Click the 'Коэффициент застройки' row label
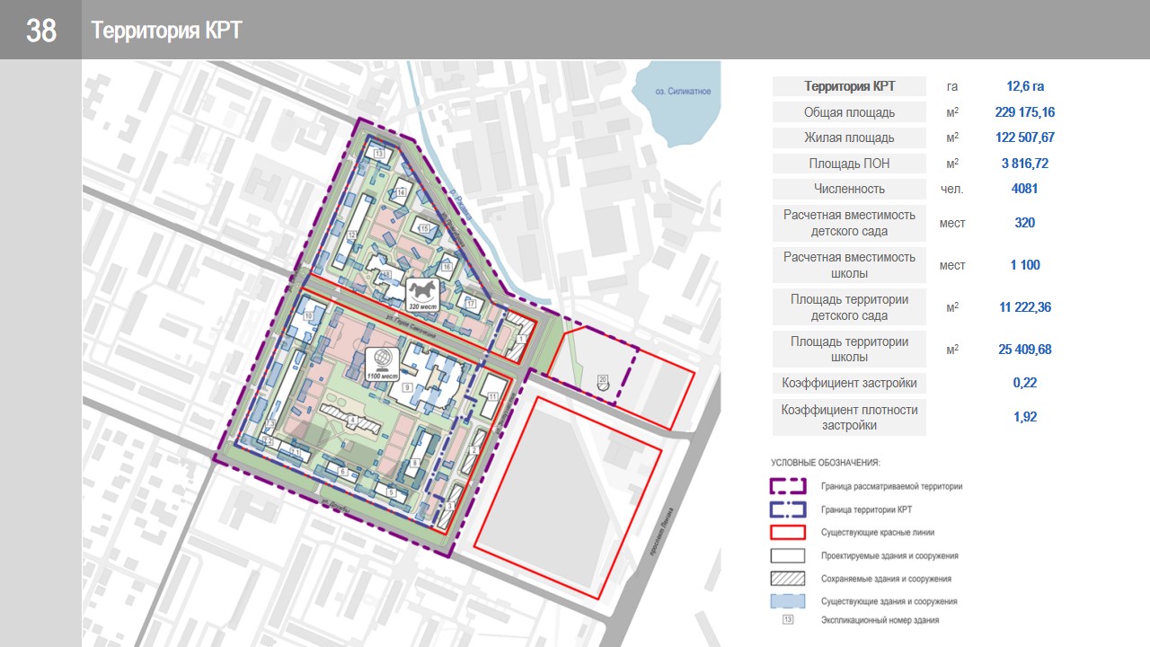Screen dimensions: 1150x647 tap(849, 383)
